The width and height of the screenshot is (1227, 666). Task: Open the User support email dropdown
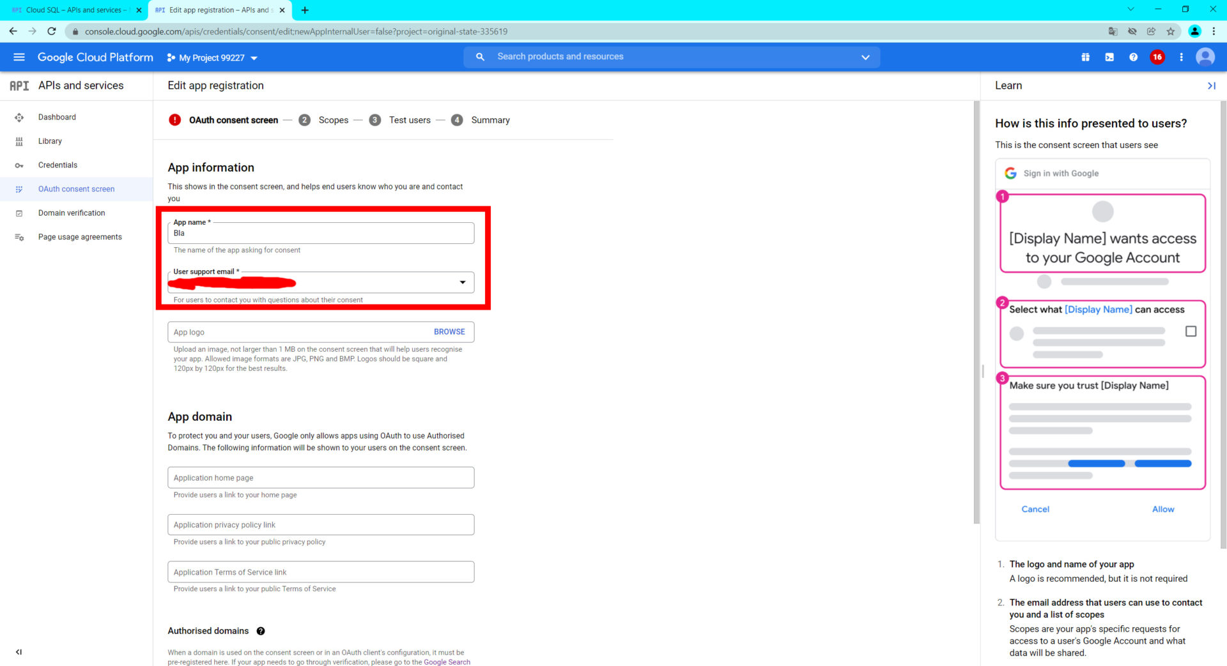[x=321, y=282]
